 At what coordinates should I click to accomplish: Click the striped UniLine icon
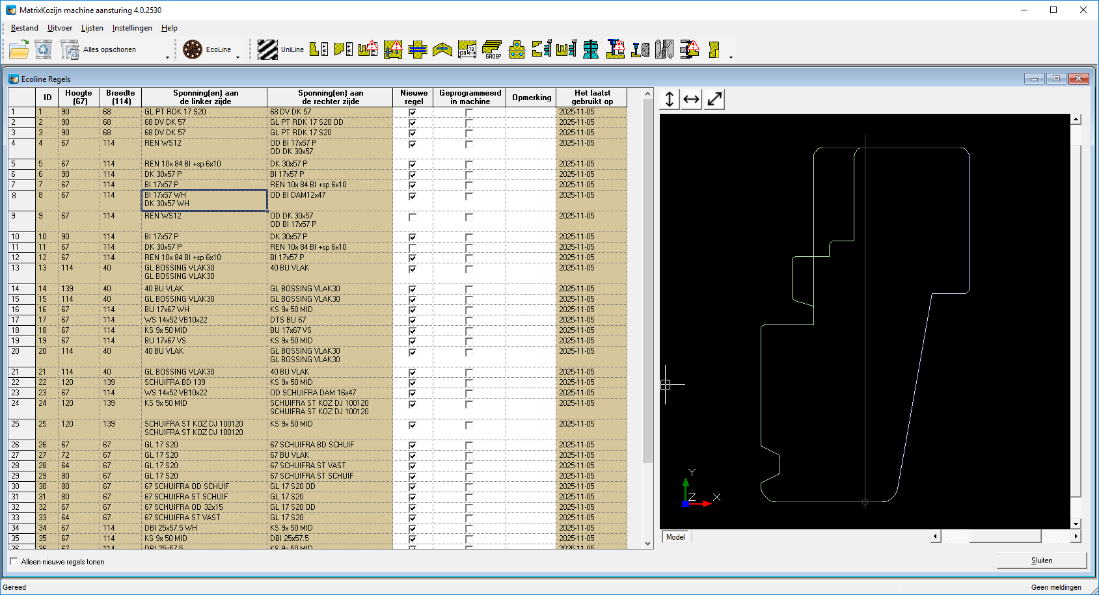[x=267, y=49]
